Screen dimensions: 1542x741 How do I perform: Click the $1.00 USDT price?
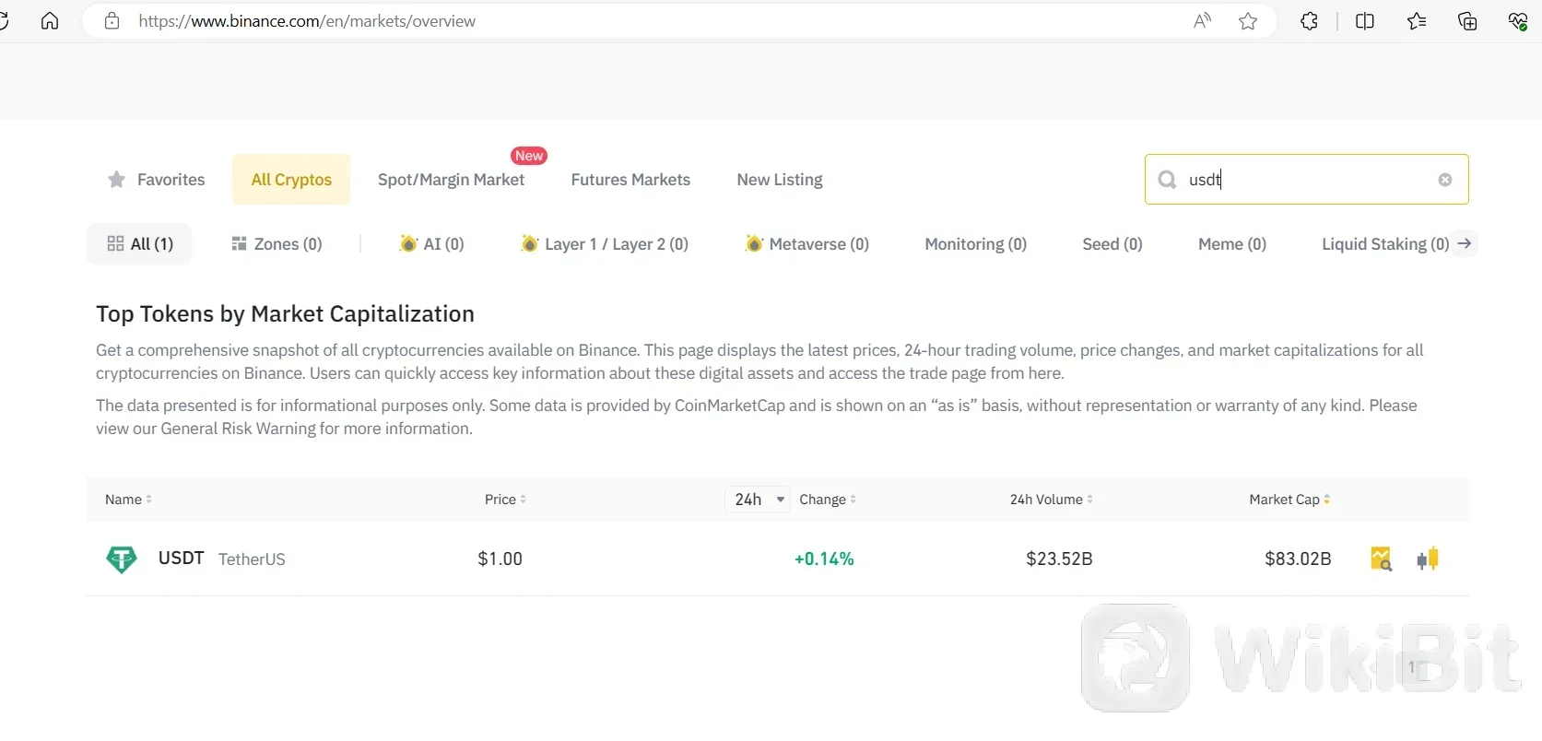coord(500,559)
